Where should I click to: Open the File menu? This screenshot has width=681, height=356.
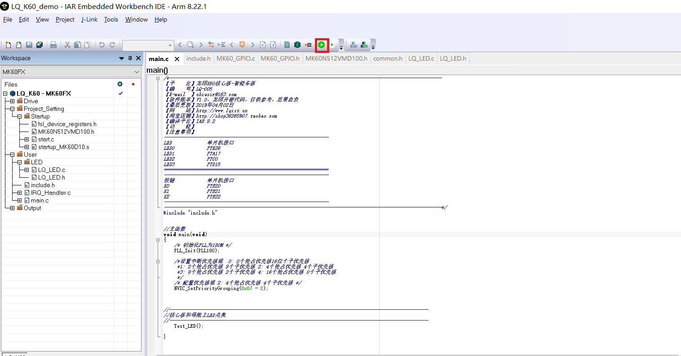tap(8, 19)
